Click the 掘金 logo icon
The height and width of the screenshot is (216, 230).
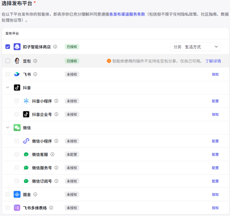17,194
